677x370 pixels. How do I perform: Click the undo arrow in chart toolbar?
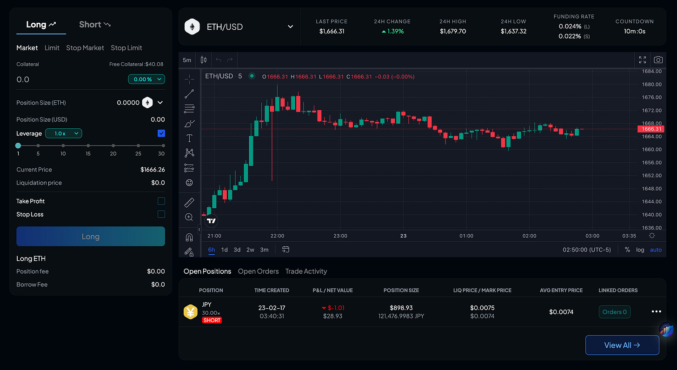(x=219, y=60)
